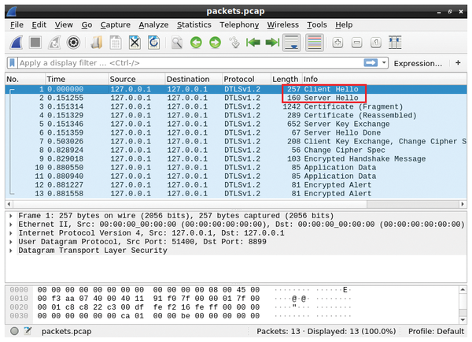Click the add filter plus button
This screenshot has height=342, width=472.
(458, 62)
